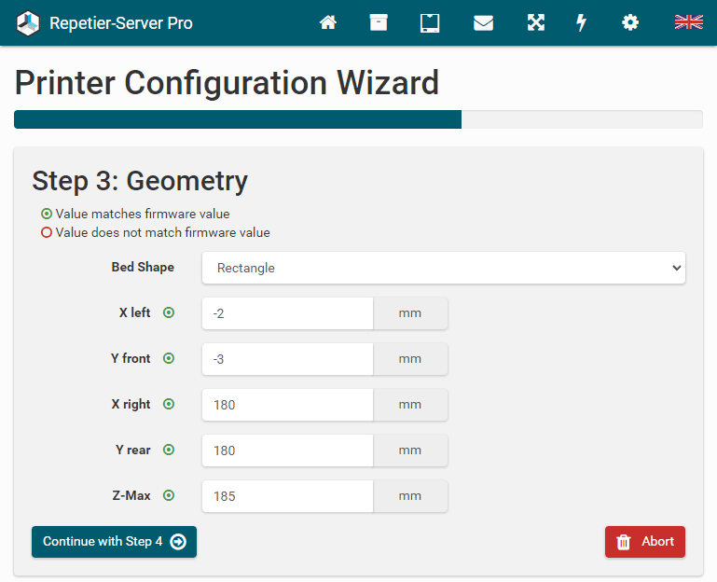Click firmware match indicator beside X left
Viewport: 717px width, 582px height.
(169, 313)
